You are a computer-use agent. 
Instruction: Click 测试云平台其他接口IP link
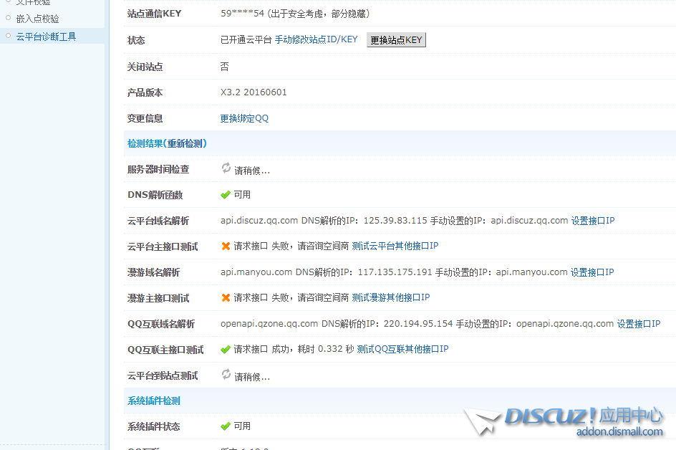395,246
